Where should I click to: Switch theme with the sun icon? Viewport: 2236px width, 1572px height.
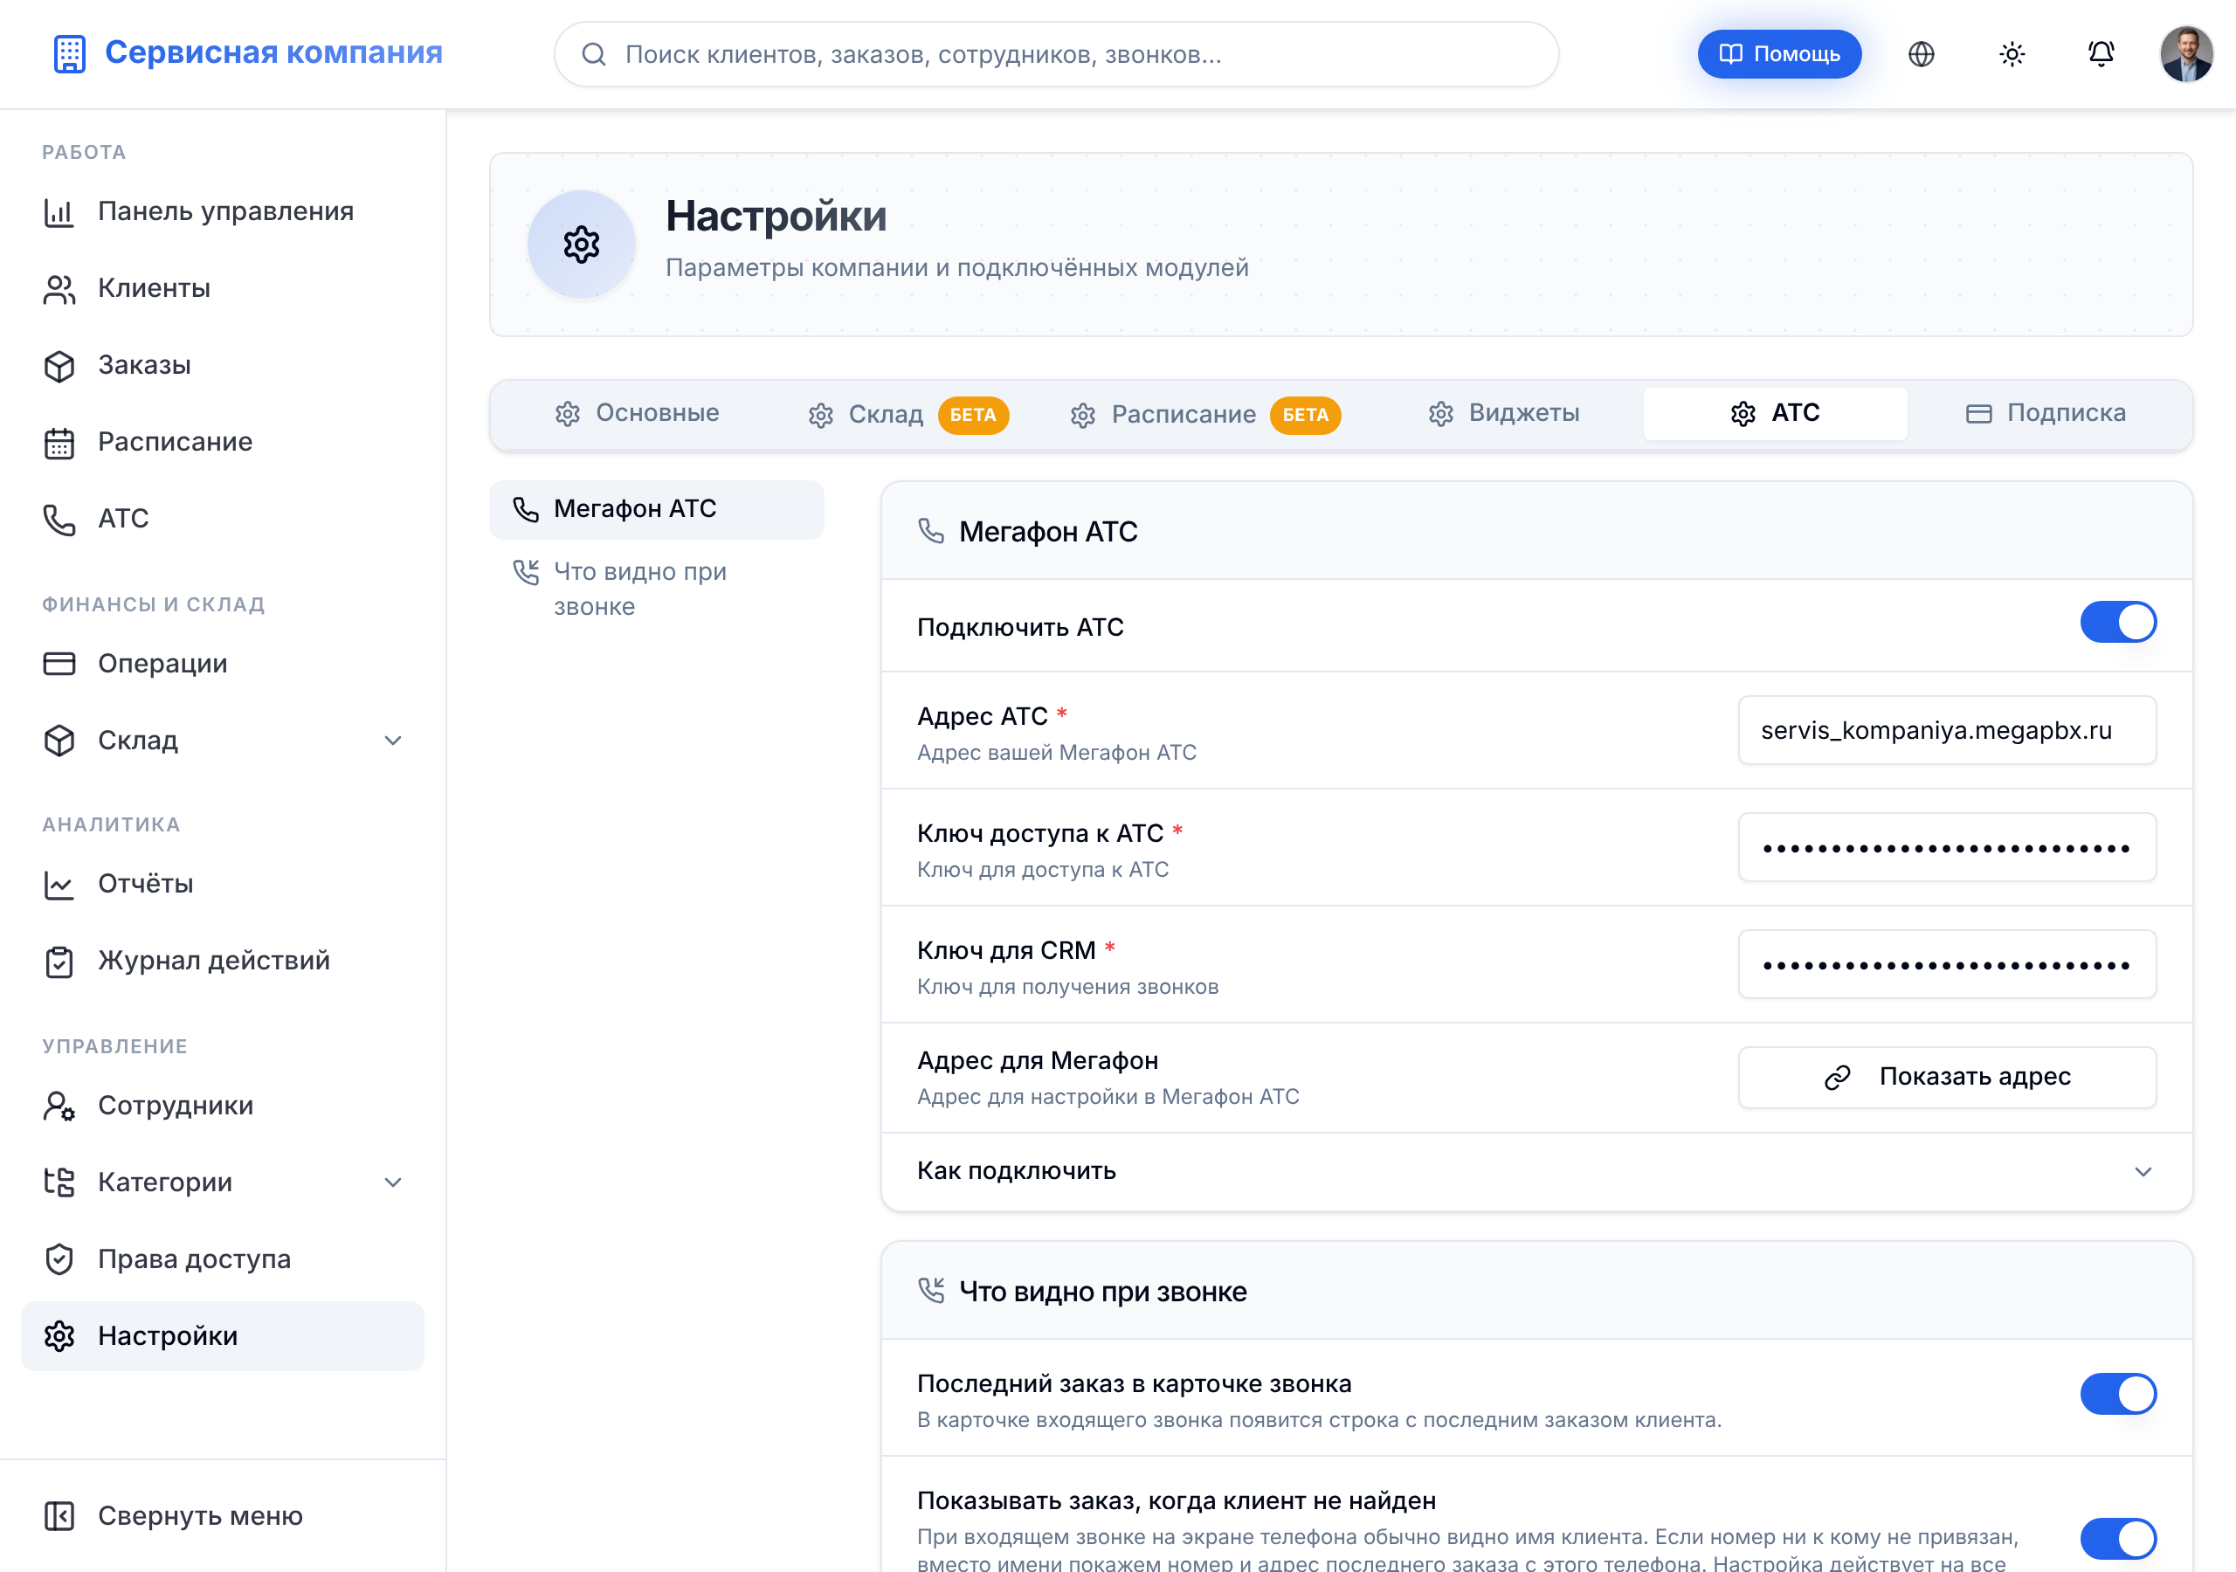click(x=2011, y=54)
